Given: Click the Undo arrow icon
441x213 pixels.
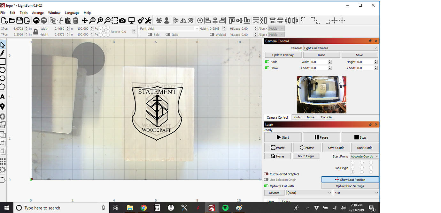Looking at the screenshot, I should (x=36, y=21).
